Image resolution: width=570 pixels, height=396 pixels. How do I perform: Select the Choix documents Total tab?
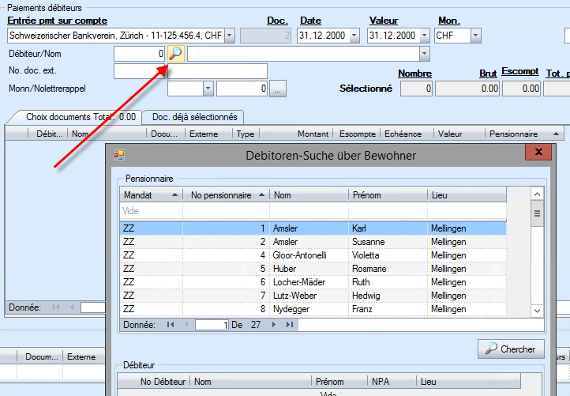coord(73,117)
